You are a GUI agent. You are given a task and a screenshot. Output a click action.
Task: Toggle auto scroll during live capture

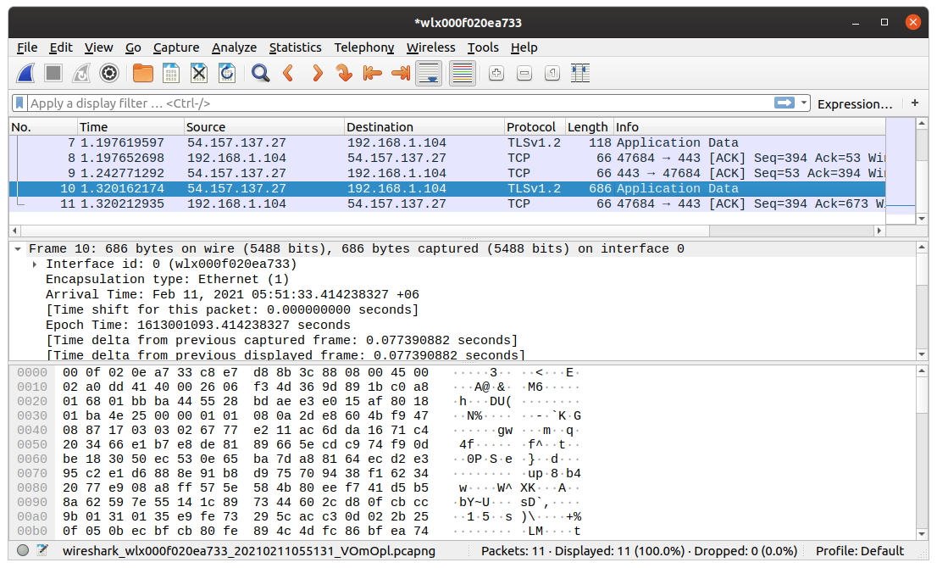(x=428, y=73)
